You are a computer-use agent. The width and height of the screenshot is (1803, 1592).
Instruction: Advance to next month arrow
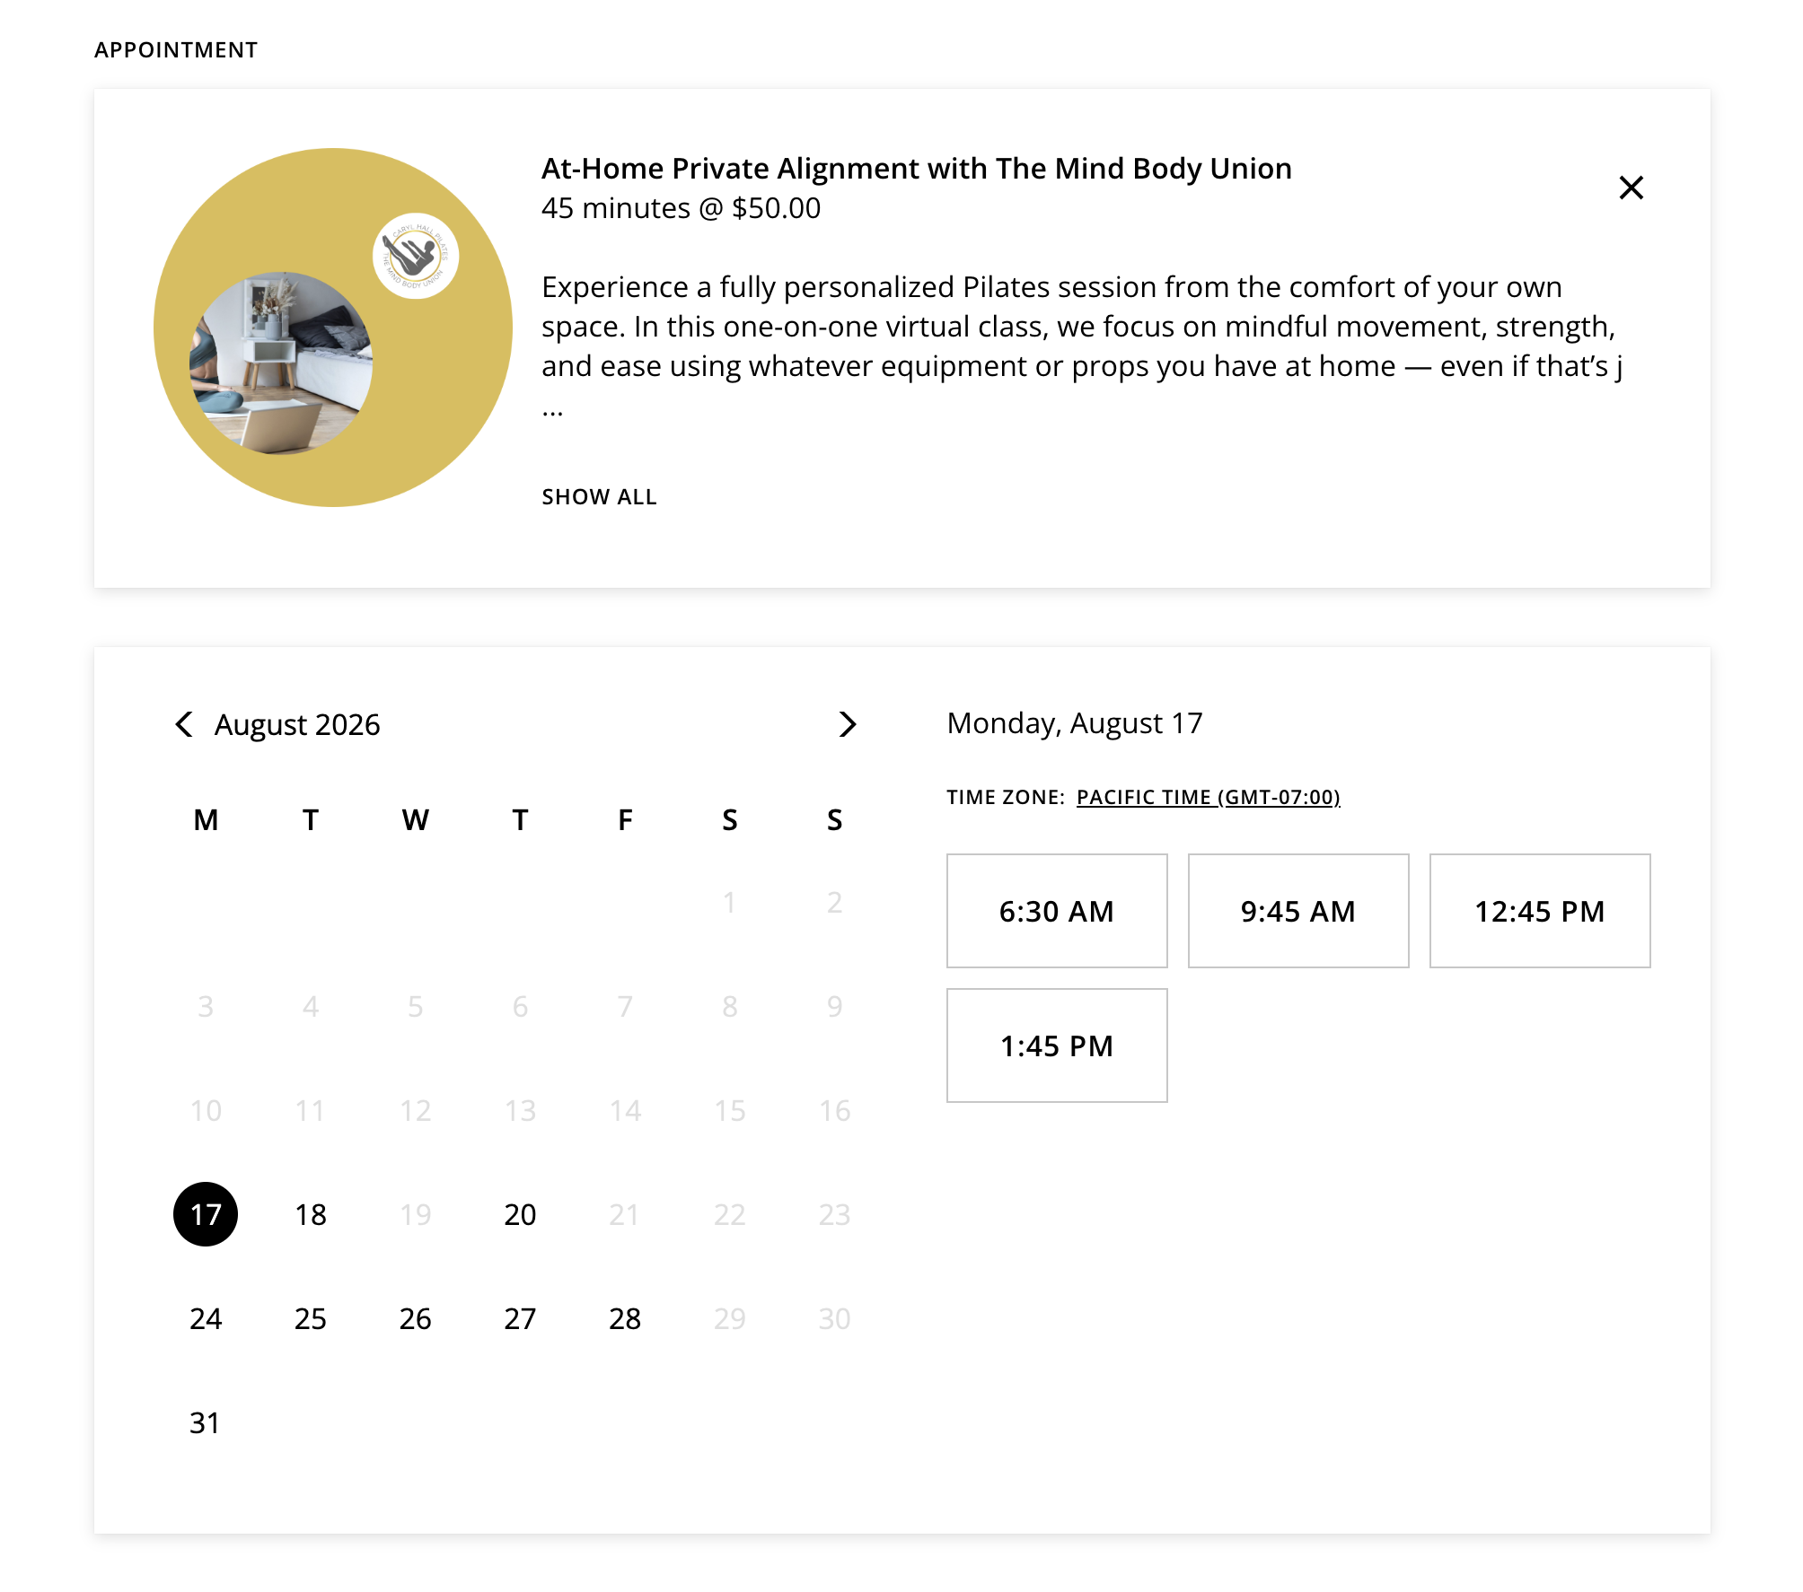coord(847,724)
